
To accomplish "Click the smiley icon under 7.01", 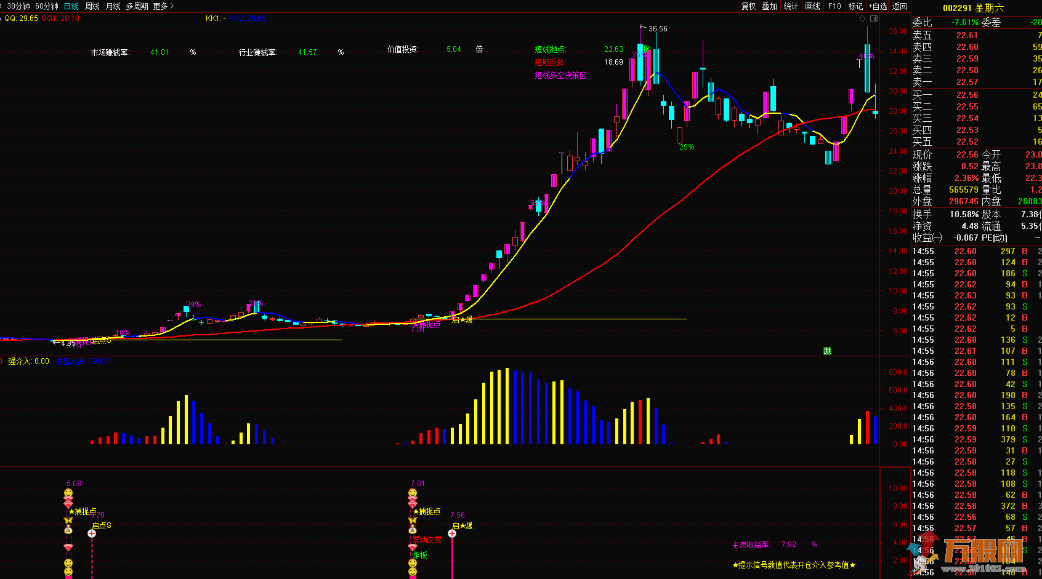I will 413,493.
